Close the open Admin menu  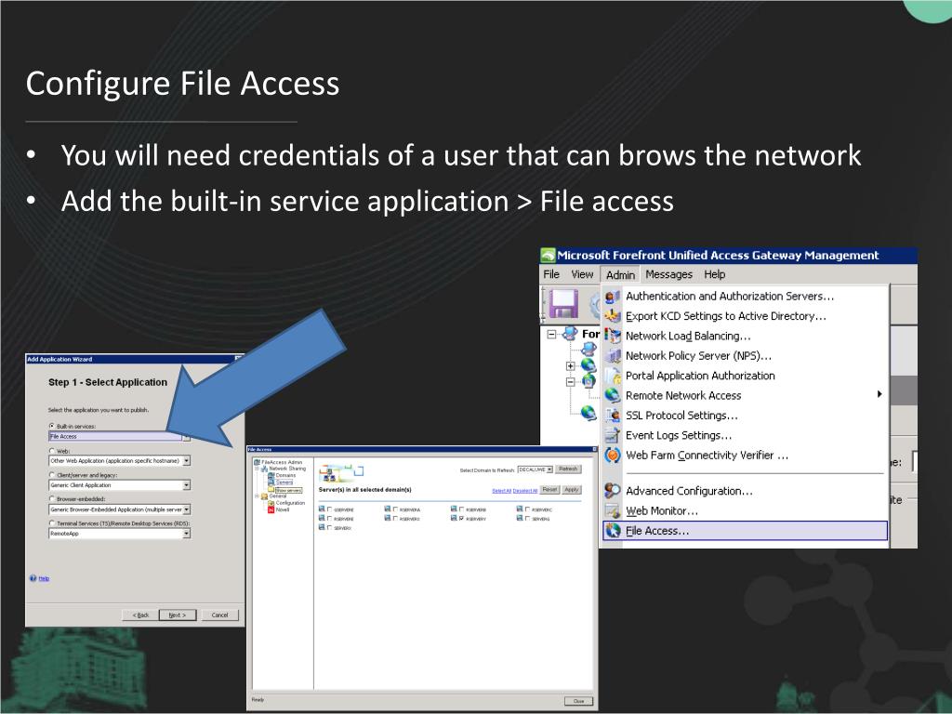[x=620, y=275]
